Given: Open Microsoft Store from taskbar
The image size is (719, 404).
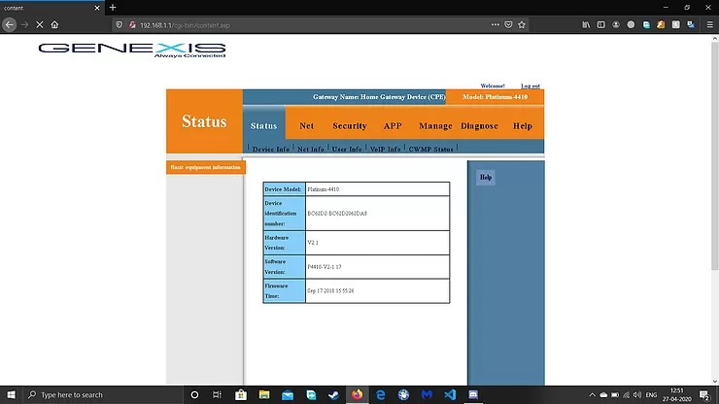Looking at the screenshot, I should (241, 395).
